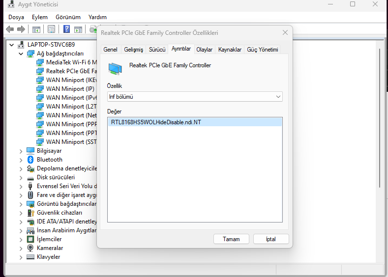Click the Bilgisayar monitor icon
Screen dimensions: 388x277
point(30,151)
